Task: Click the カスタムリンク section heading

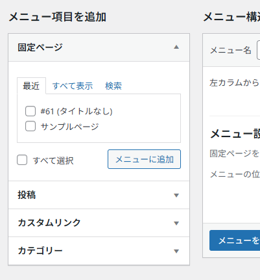Action: pyautogui.click(x=49, y=223)
